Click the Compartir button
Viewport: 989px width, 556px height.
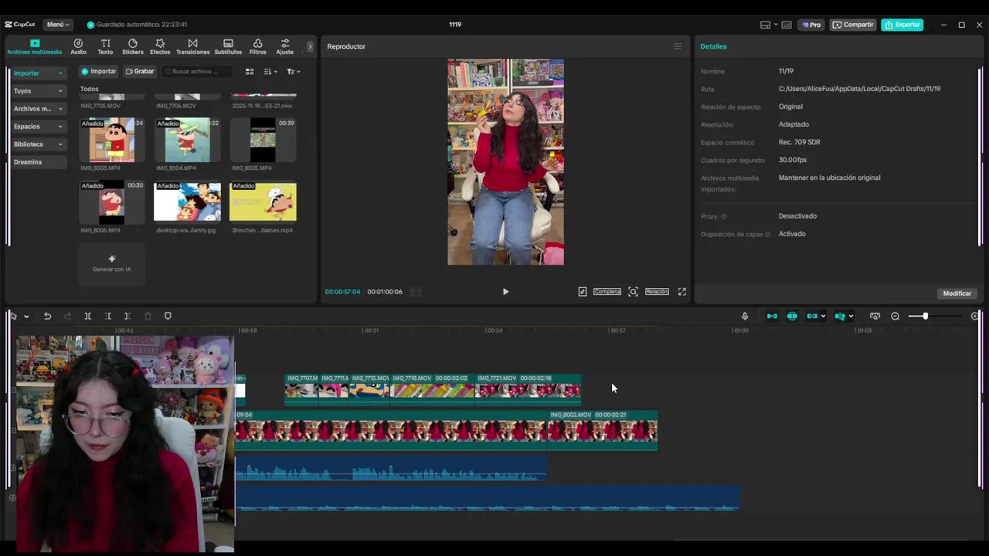(853, 25)
